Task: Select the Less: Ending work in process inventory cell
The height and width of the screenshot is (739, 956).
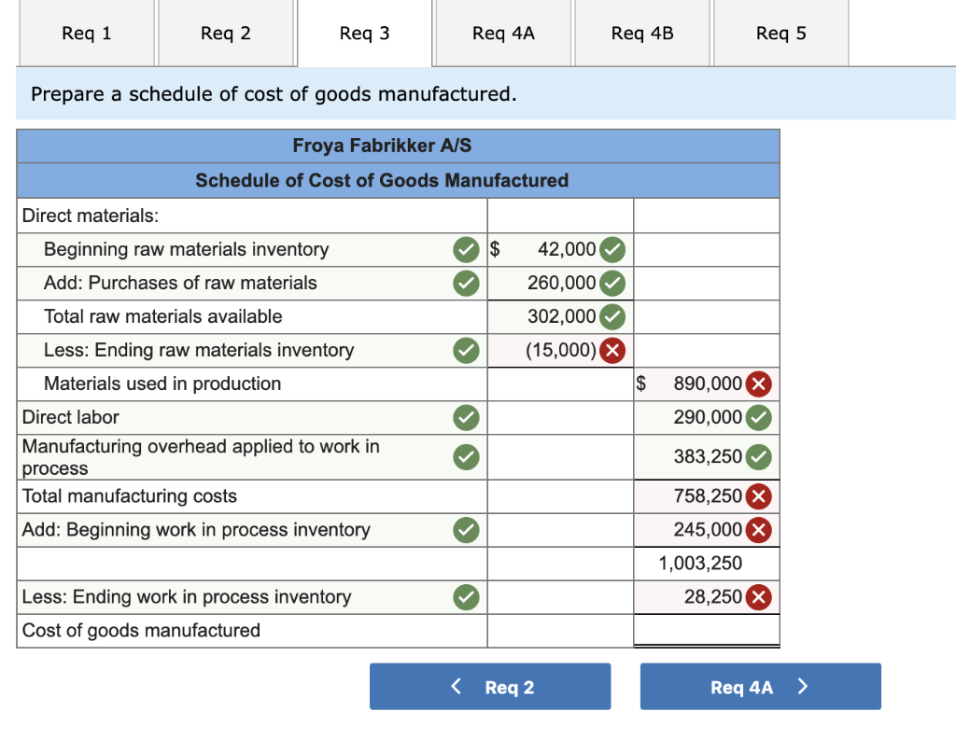Action: [252, 597]
